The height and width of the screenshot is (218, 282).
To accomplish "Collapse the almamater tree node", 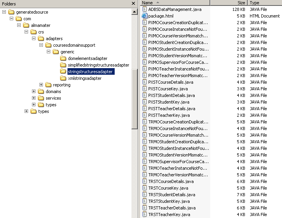I will [19, 25].
